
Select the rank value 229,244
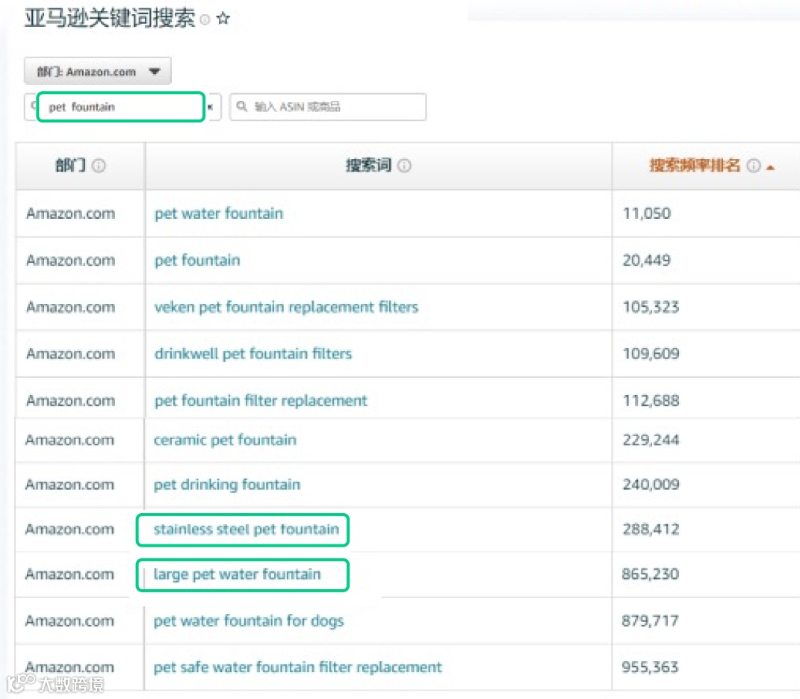tap(651, 440)
